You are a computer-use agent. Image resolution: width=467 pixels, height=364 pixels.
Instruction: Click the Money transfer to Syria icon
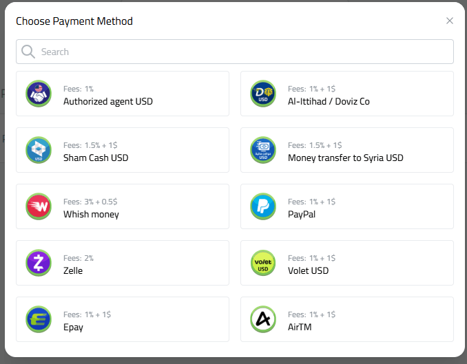point(263,150)
